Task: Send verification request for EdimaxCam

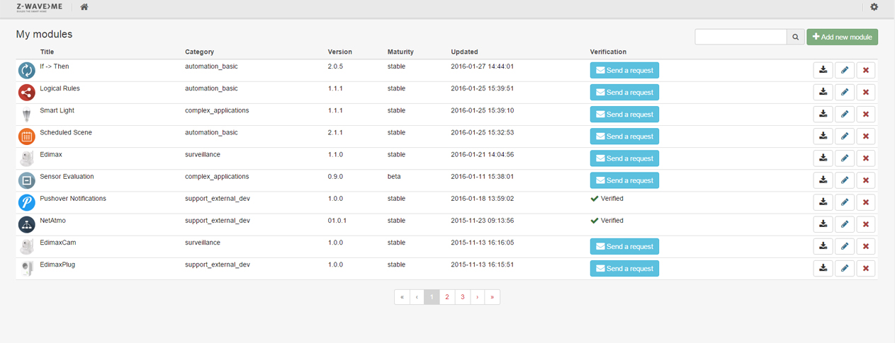Action: (624, 246)
